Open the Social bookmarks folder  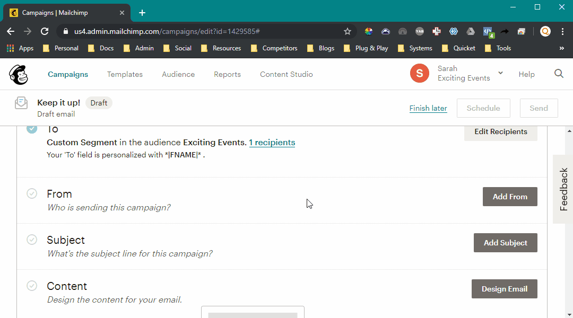tap(177, 48)
